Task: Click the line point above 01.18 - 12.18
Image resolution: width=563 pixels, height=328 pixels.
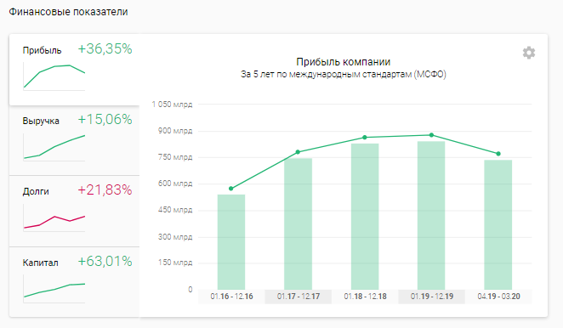Action: click(x=365, y=138)
